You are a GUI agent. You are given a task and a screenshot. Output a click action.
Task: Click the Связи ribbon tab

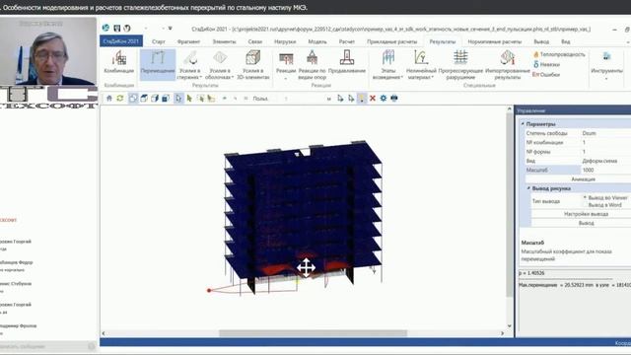(254, 41)
